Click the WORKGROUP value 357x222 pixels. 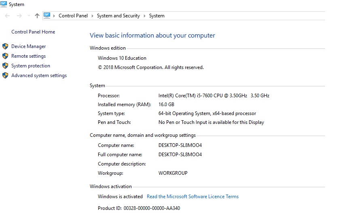(x=173, y=173)
